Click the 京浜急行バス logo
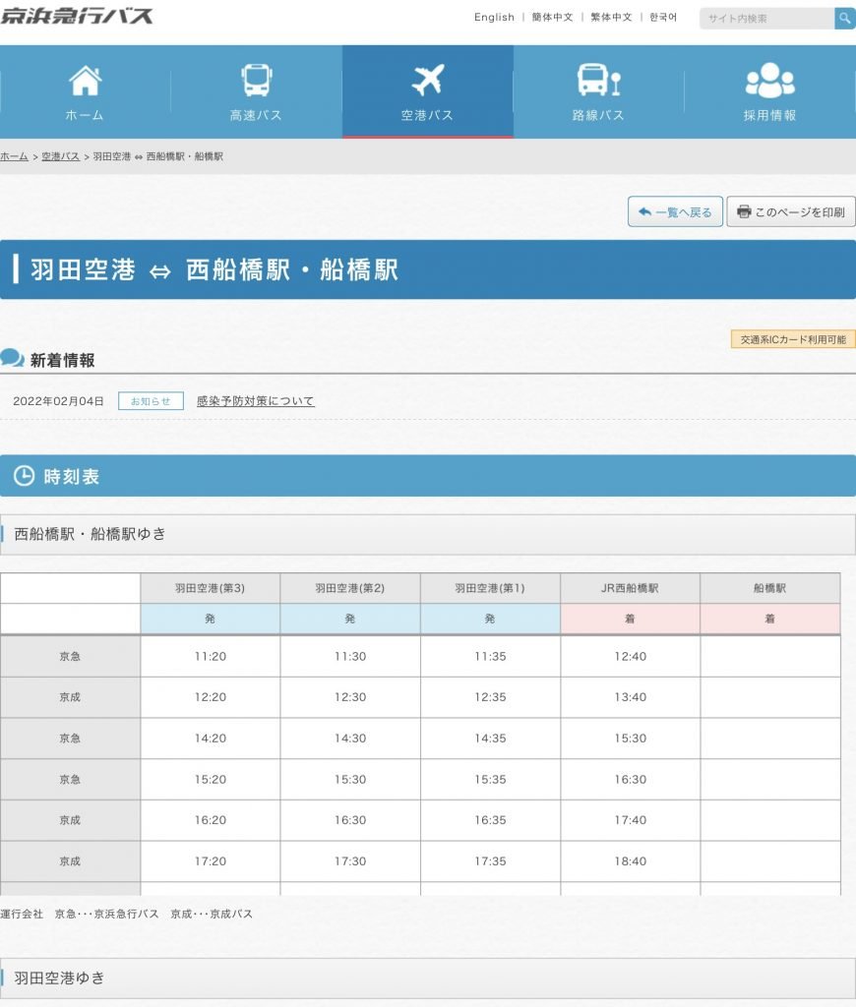Viewport: 856px width, 1007px height. pyautogui.click(x=77, y=16)
